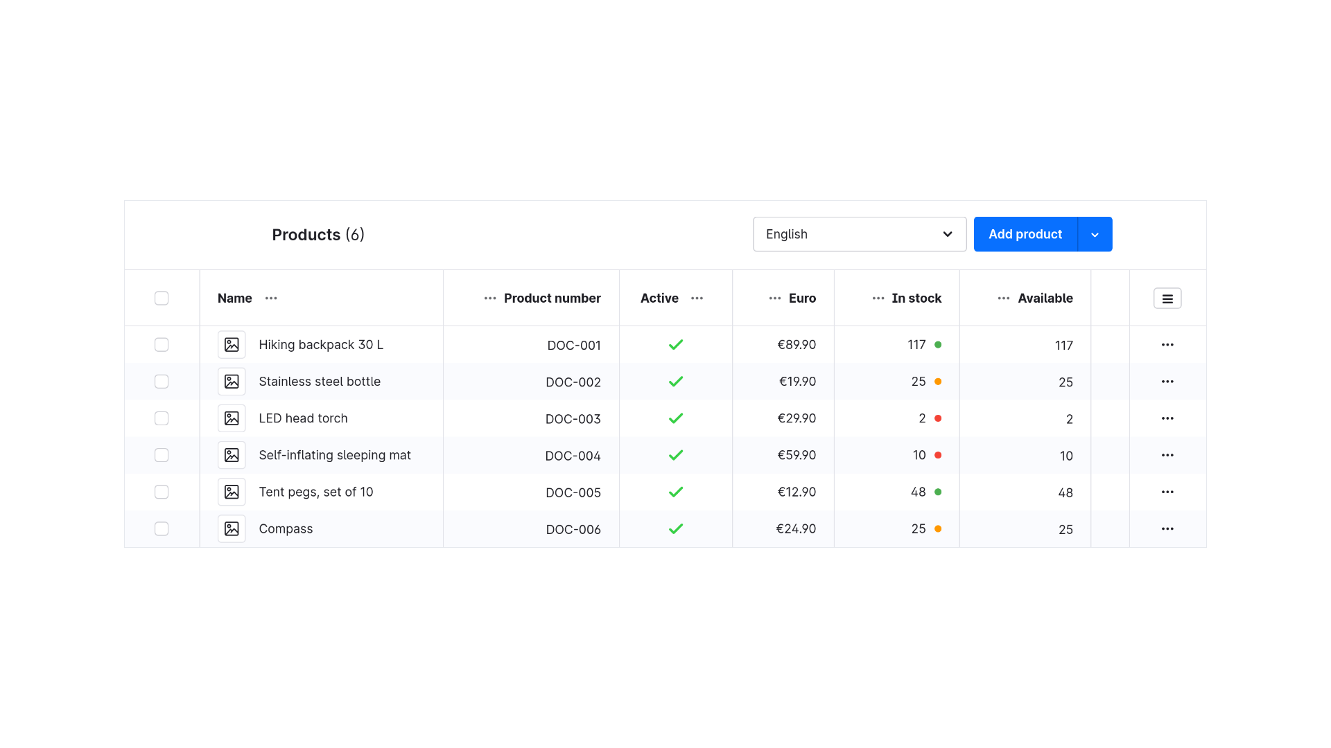Open the list settings hamburger menu
This screenshot has height=748, width=1331.
[x=1167, y=298]
